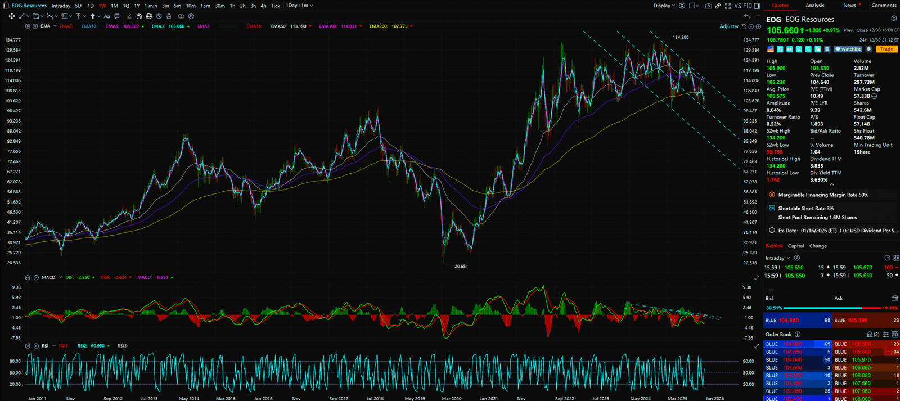Screen dimensions: 900x401
Task: Click the delete drawings trash icon
Action: (168, 16)
